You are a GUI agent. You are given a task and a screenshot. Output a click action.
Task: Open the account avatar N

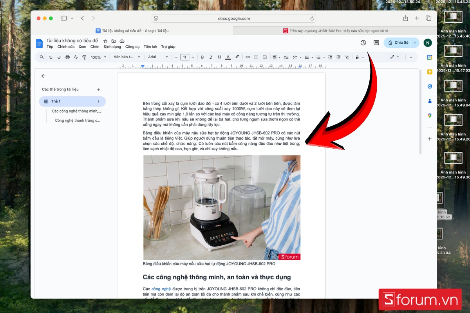click(x=428, y=43)
